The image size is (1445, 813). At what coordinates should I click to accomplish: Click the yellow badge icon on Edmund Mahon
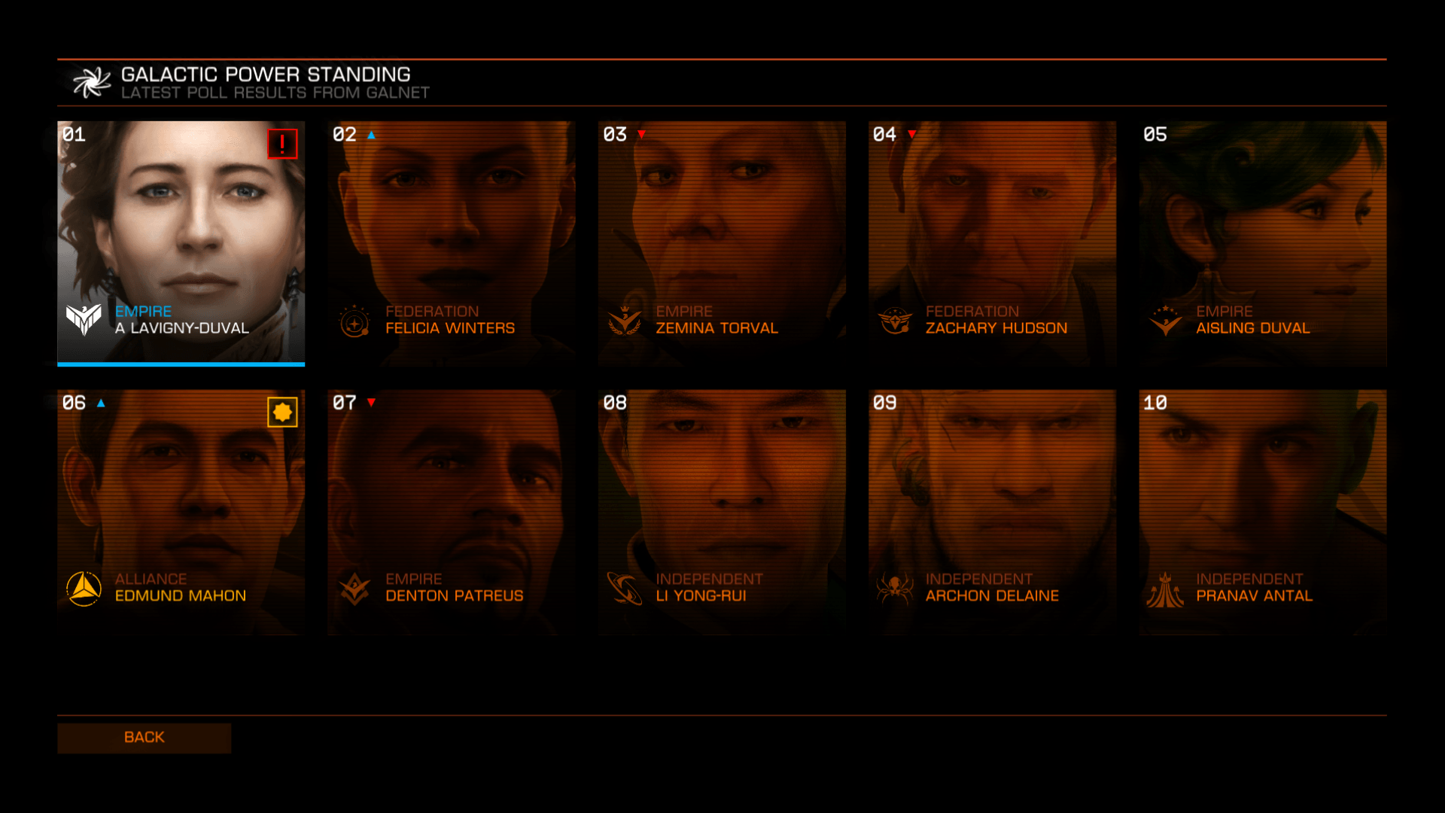tap(282, 412)
